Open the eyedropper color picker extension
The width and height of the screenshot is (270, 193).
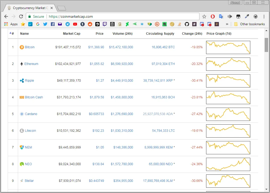coord(247,16)
